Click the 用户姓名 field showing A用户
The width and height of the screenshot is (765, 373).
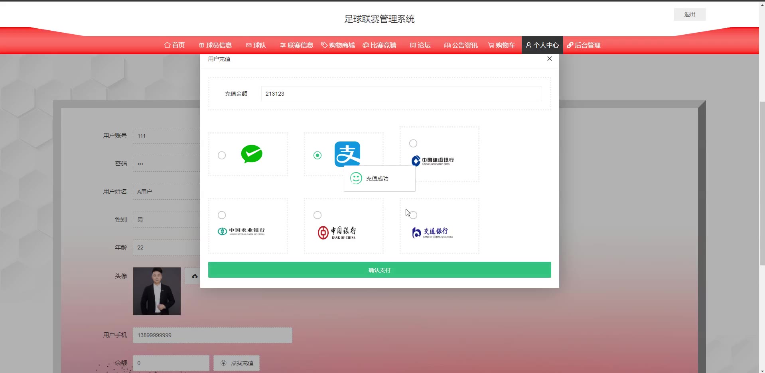(167, 192)
